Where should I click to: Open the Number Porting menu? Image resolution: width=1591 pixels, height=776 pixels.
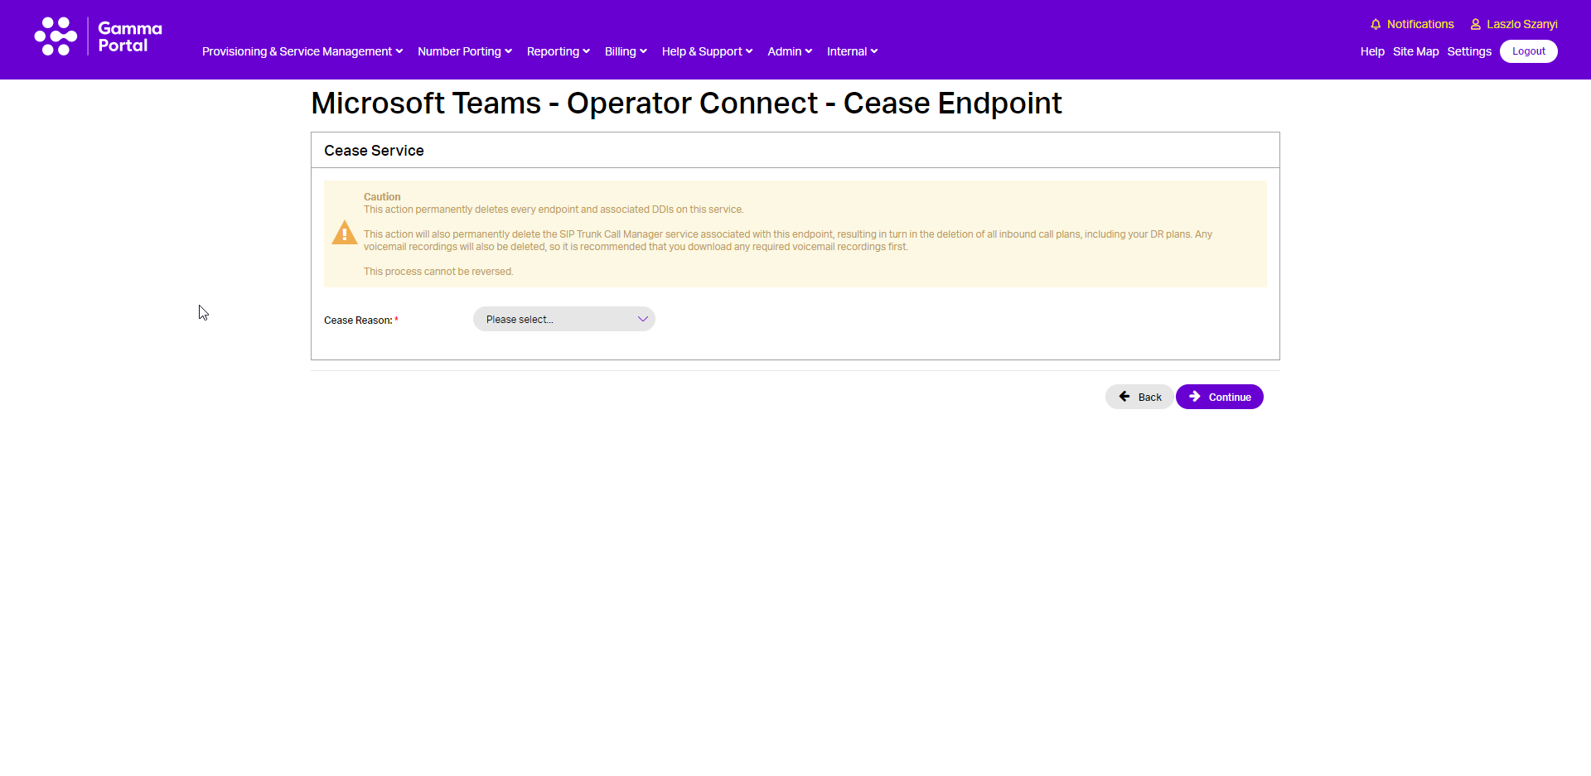point(465,51)
